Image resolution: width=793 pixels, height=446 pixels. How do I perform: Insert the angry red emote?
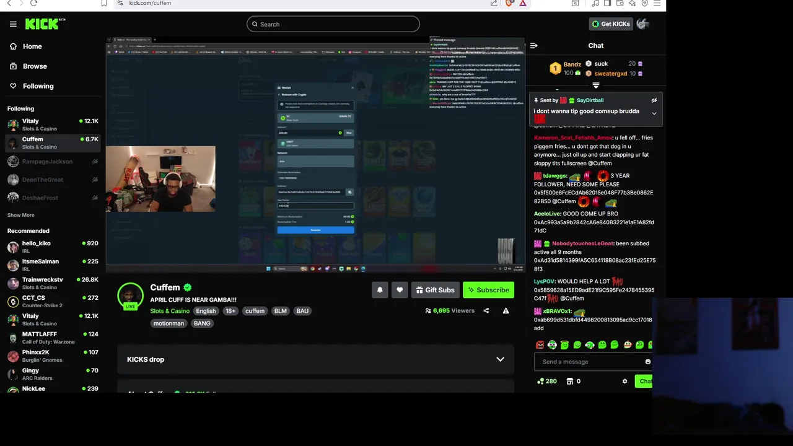tap(540, 345)
